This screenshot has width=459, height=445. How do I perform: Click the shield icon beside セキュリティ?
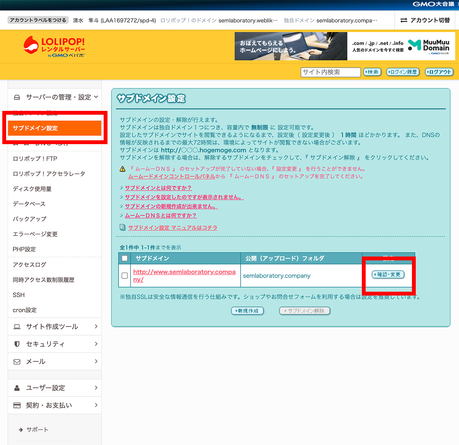click(x=17, y=344)
